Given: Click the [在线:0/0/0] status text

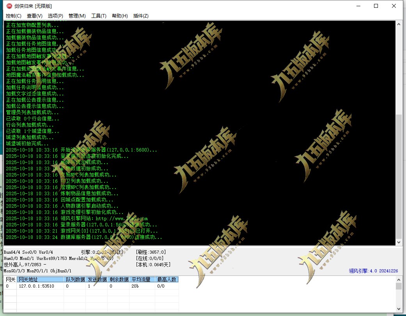Looking at the screenshot, I should (150, 258).
